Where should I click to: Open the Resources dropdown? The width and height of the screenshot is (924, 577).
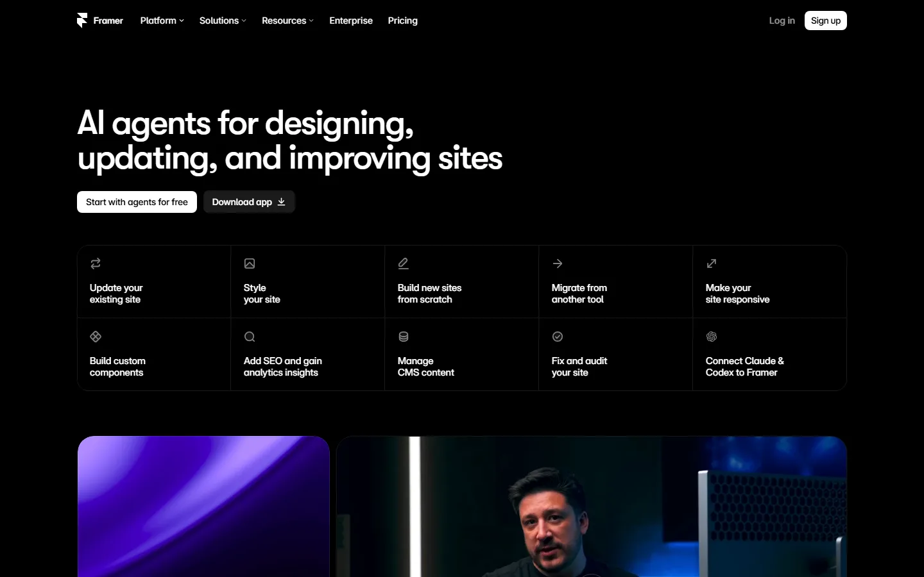tap(287, 21)
